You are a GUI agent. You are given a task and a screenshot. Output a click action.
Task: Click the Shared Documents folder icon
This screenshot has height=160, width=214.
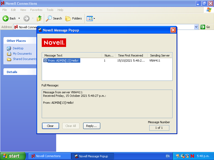9,59
